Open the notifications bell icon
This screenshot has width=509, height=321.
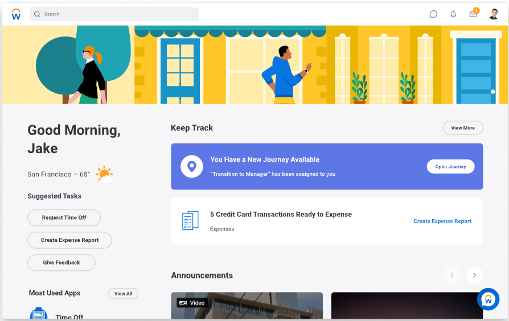click(x=453, y=14)
